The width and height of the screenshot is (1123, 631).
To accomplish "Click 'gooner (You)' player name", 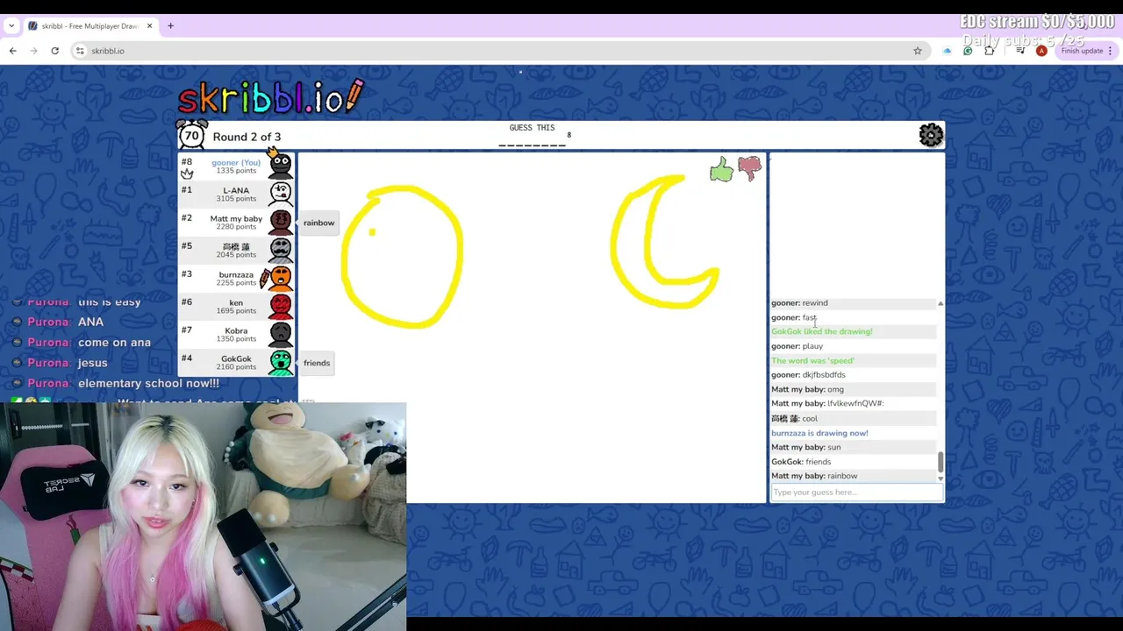I will pos(236,162).
